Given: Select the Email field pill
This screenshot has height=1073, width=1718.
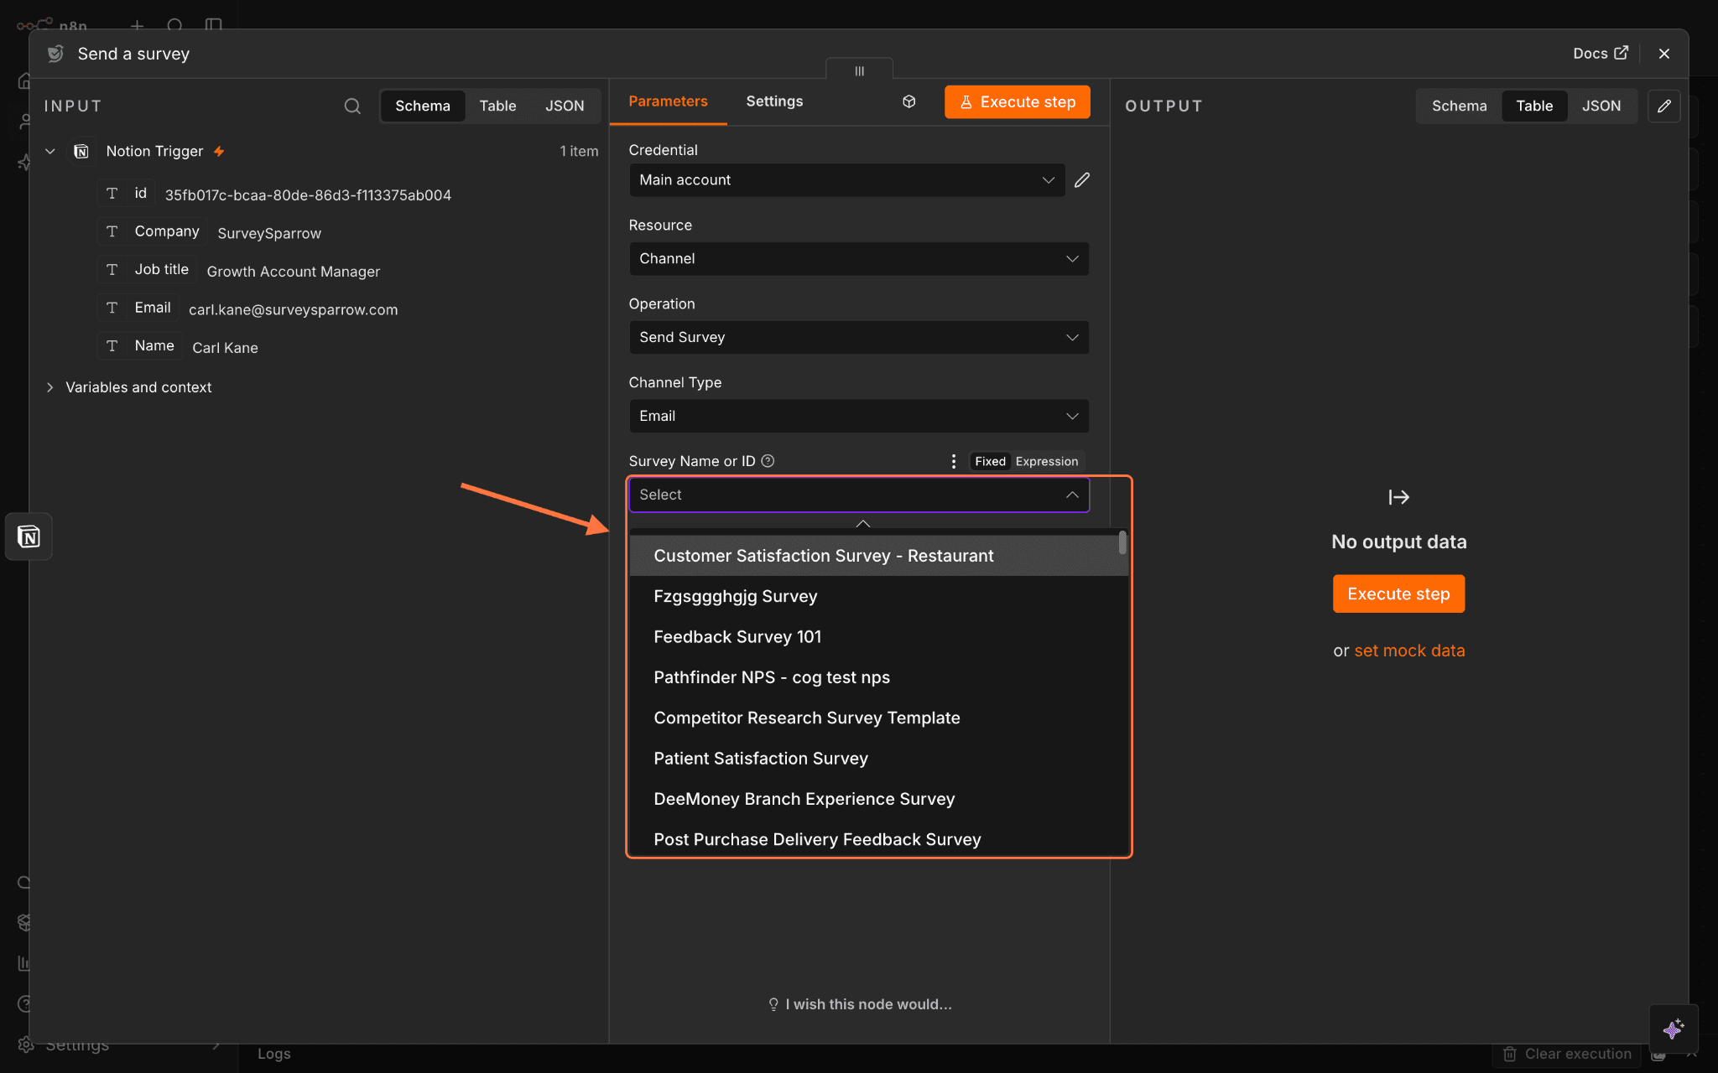Looking at the screenshot, I should [x=138, y=308].
